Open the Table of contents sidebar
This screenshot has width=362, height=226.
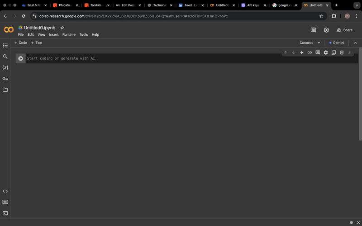[5, 46]
